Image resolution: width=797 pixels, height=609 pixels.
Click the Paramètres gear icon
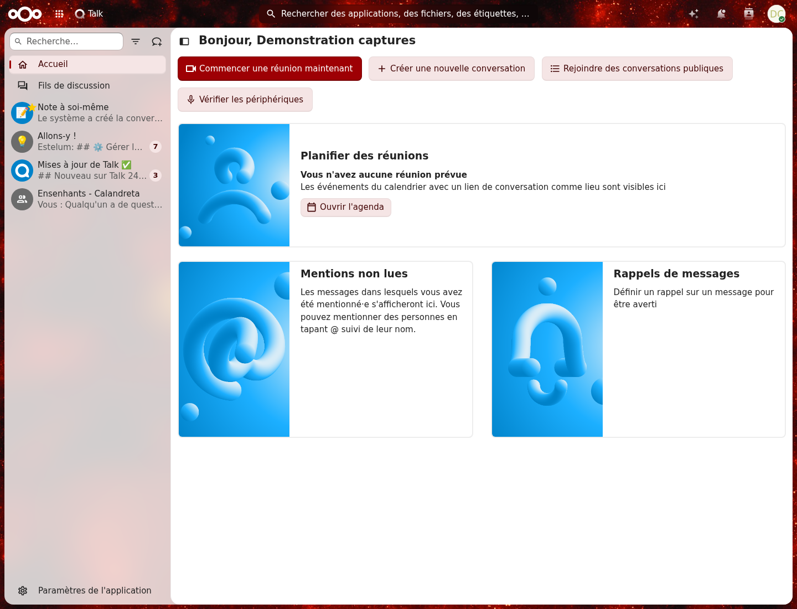click(23, 591)
